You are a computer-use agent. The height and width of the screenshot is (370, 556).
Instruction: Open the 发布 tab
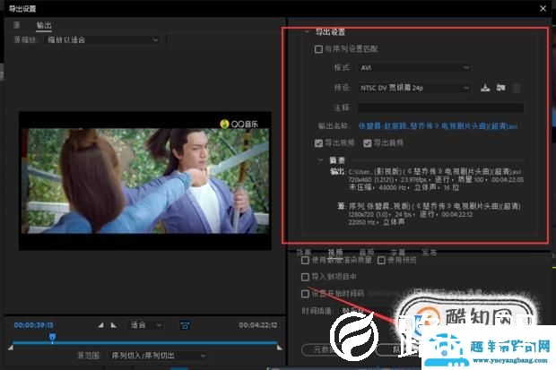tap(429, 252)
